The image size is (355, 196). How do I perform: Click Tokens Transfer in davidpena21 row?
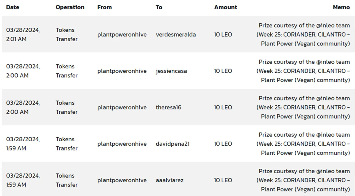[67, 144]
